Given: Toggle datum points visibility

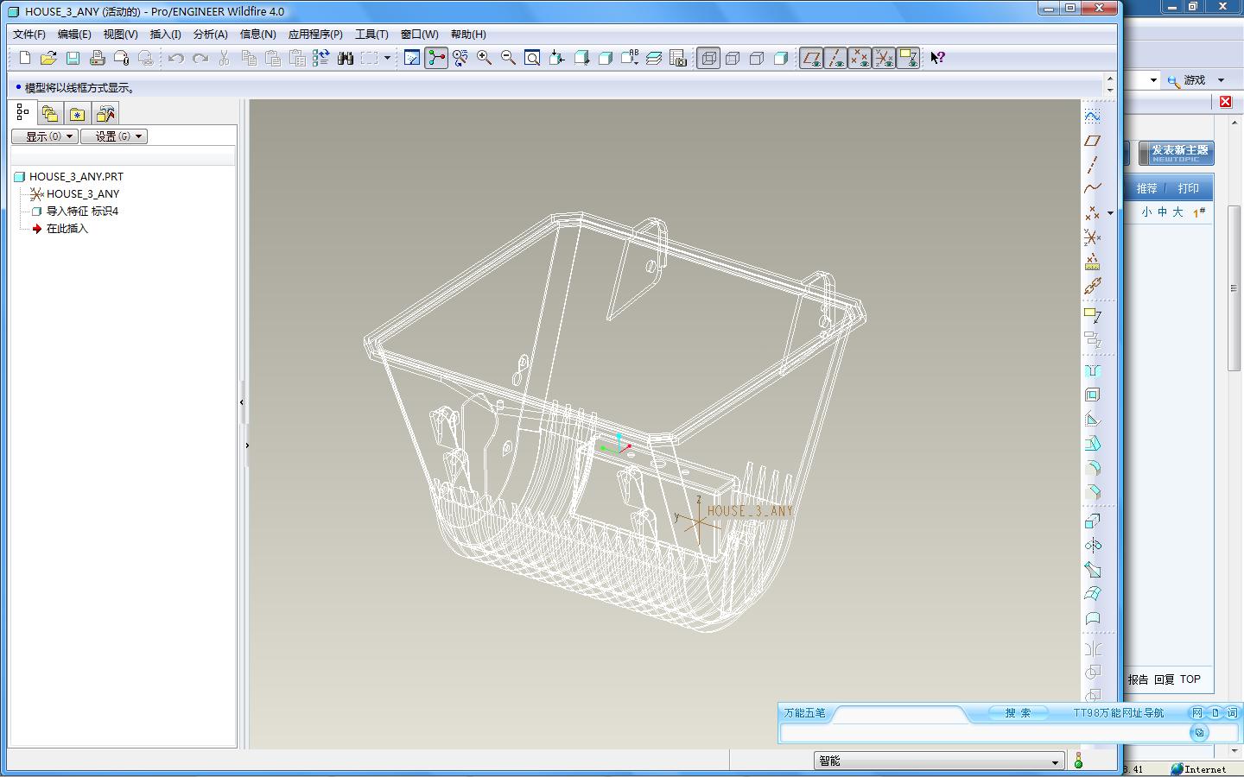Looking at the screenshot, I should click(x=860, y=58).
